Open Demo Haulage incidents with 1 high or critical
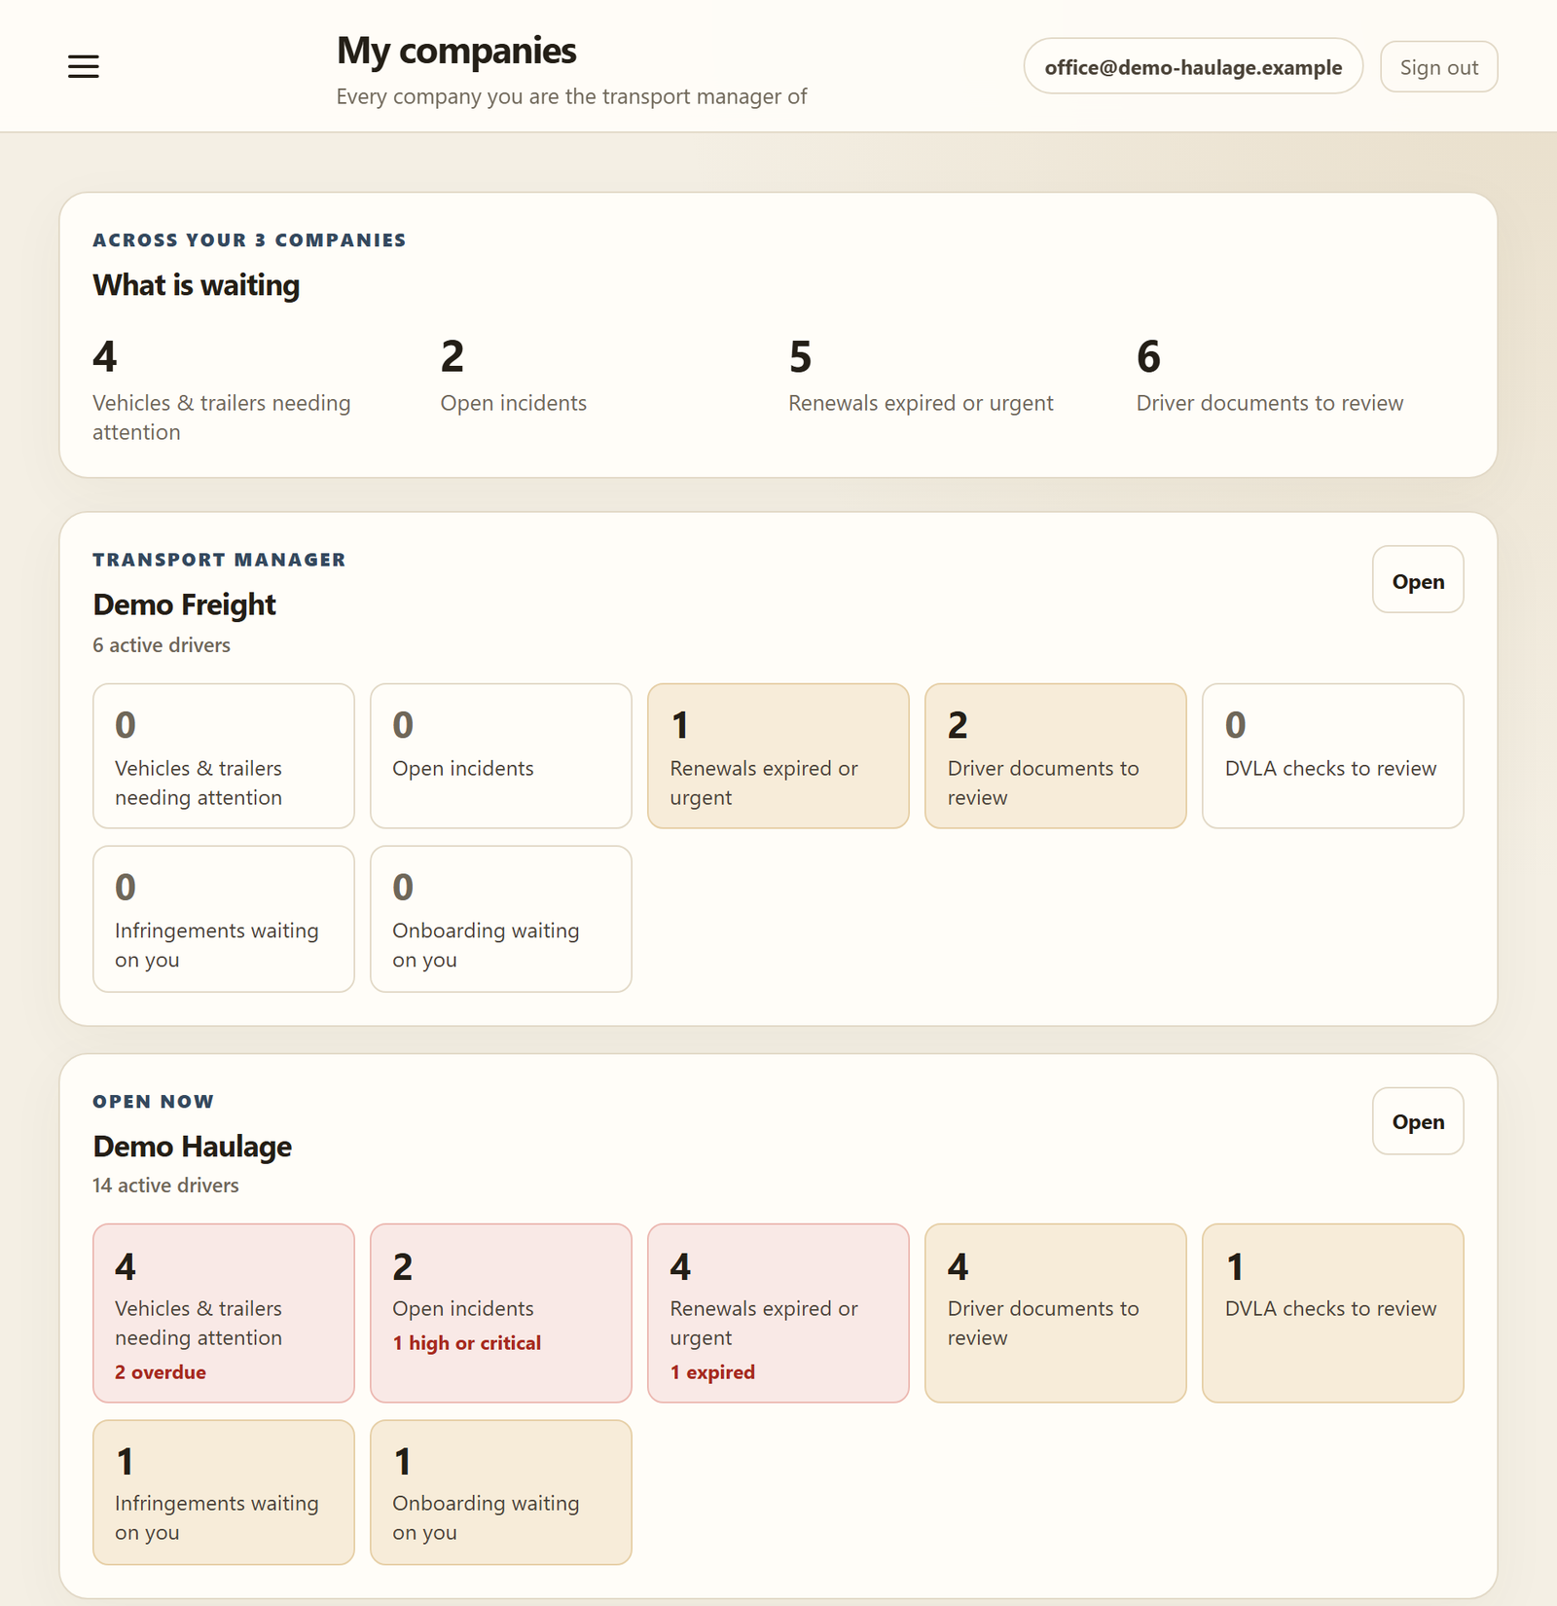Image resolution: width=1557 pixels, height=1606 pixels. [501, 1313]
